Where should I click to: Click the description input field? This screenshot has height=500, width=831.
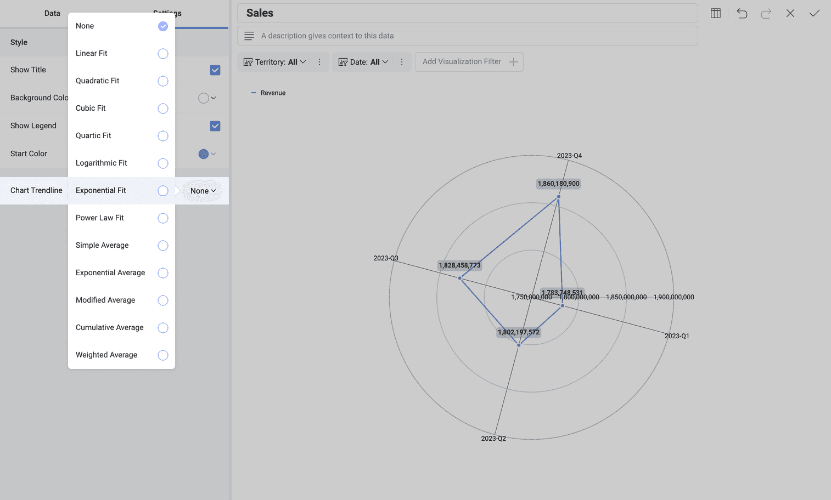468,36
